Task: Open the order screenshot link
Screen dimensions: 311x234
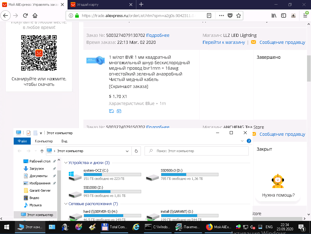Action: pos(128,86)
